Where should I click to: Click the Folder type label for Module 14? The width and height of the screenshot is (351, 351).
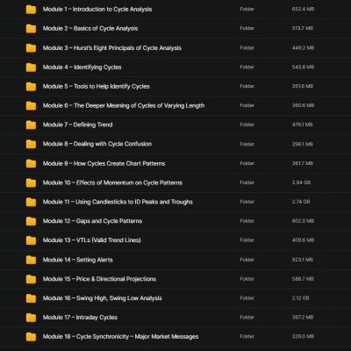pyautogui.click(x=247, y=260)
